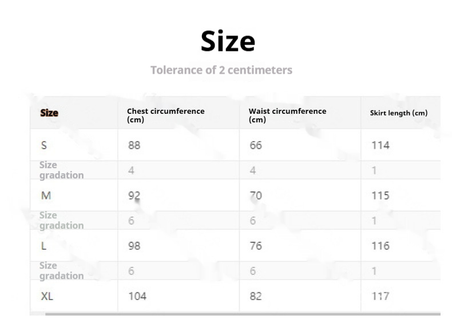The height and width of the screenshot is (327, 452).
Task: Click chest value 104 for size XL
Action: pos(137,296)
